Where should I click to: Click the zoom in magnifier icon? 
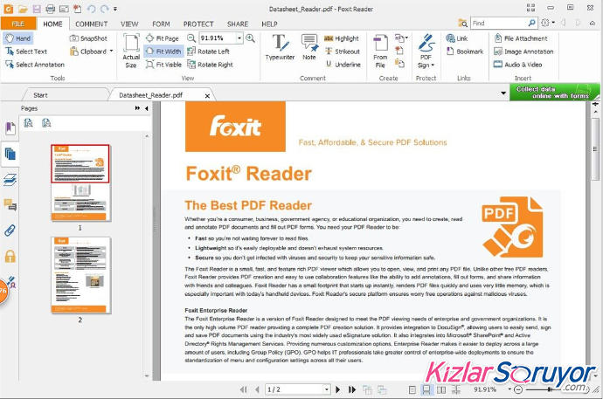[x=250, y=38]
